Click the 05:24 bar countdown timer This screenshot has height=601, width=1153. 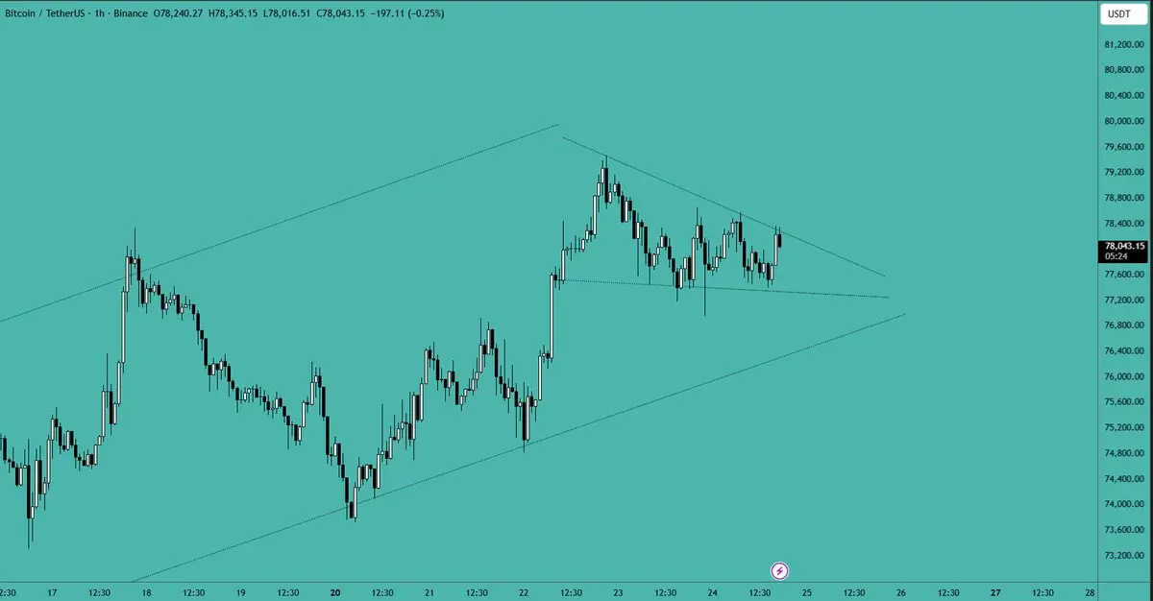click(1116, 256)
